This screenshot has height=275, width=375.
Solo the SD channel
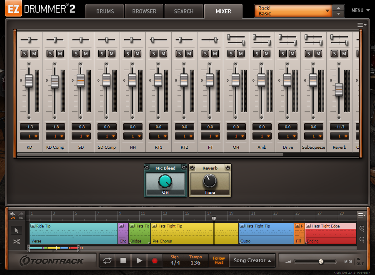(x=76, y=54)
